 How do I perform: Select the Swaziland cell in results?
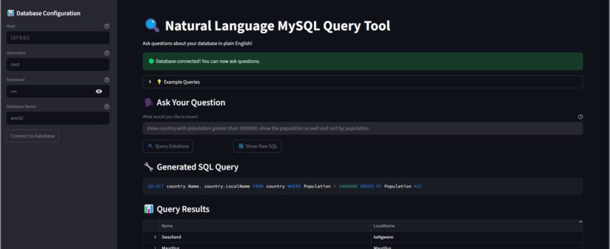(x=265, y=237)
